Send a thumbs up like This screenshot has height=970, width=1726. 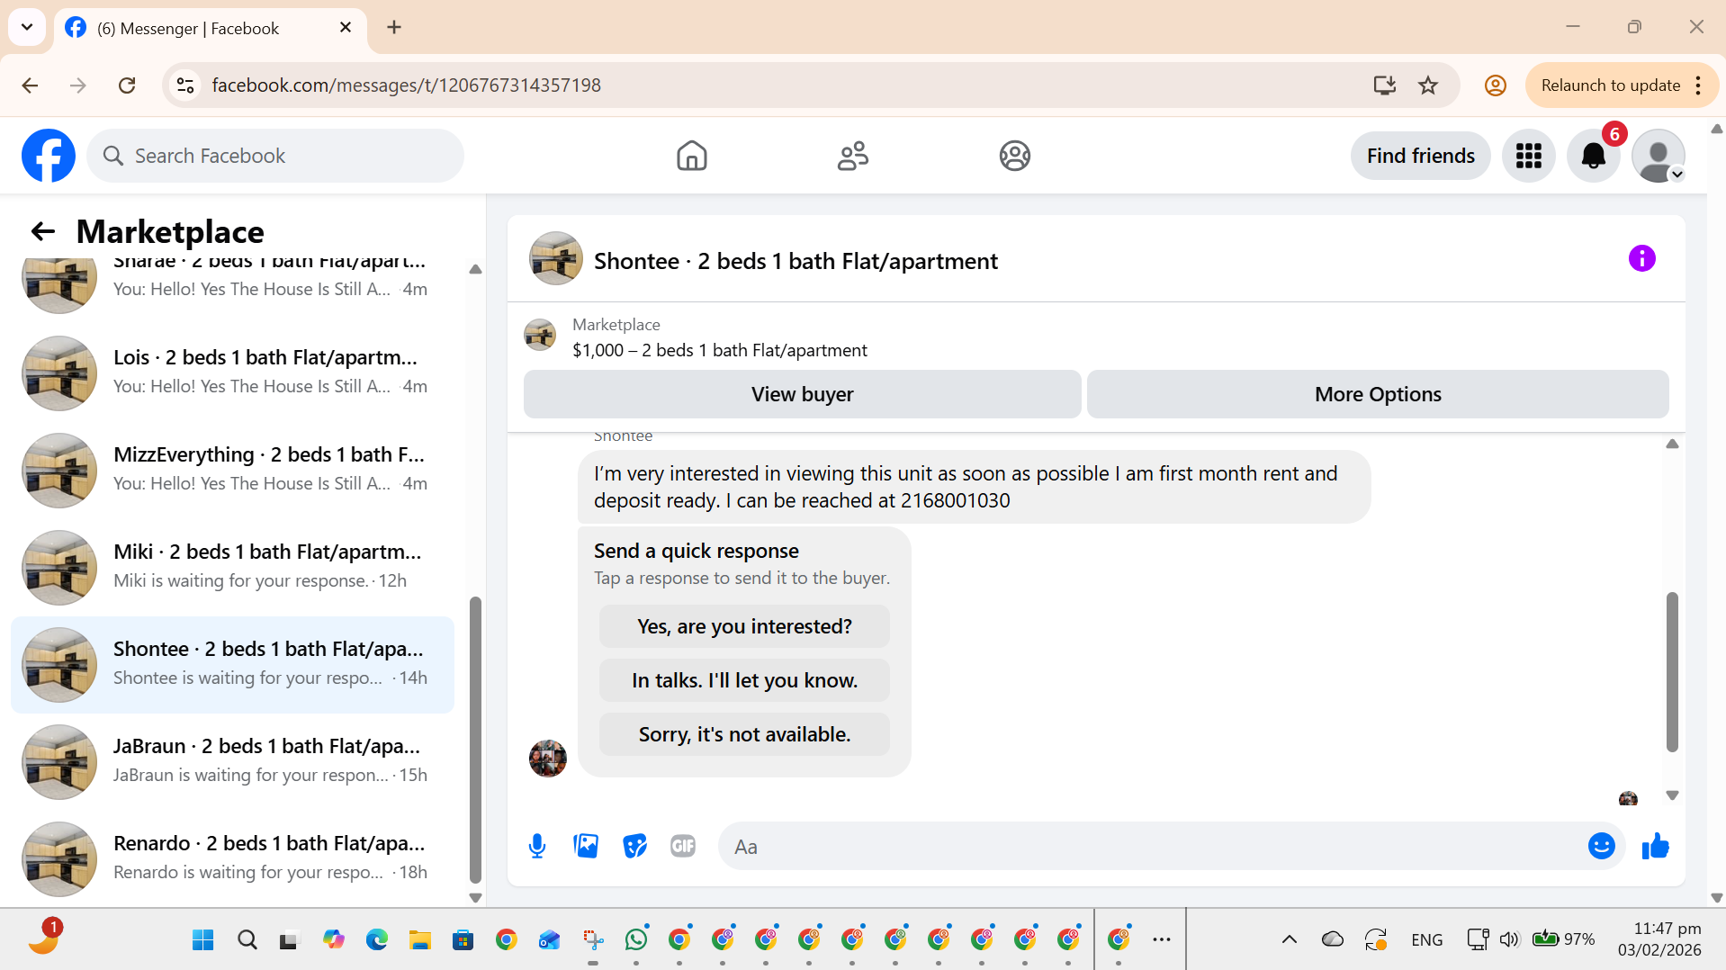tap(1655, 846)
